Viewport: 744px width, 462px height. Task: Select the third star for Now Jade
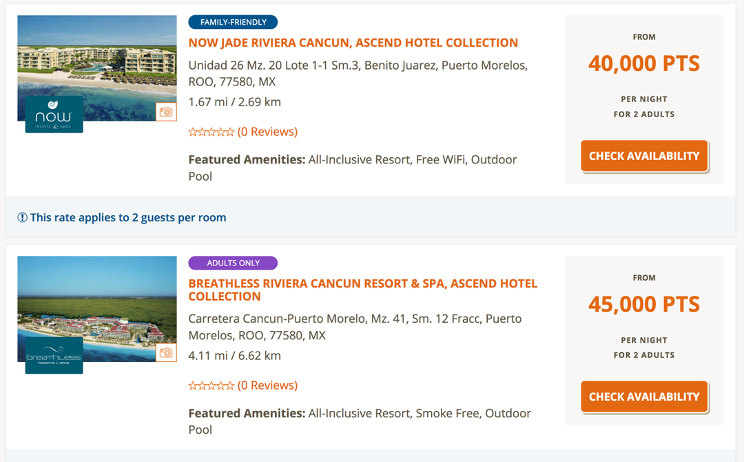(x=212, y=131)
